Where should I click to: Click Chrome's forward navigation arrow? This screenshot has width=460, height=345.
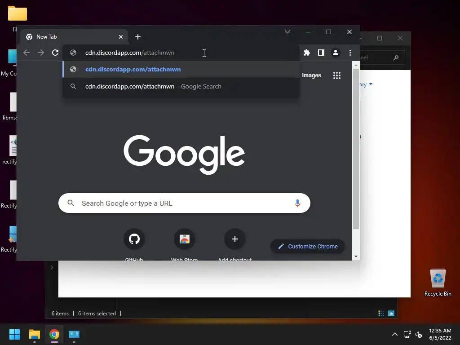pyautogui.click(x=41, y=53)
